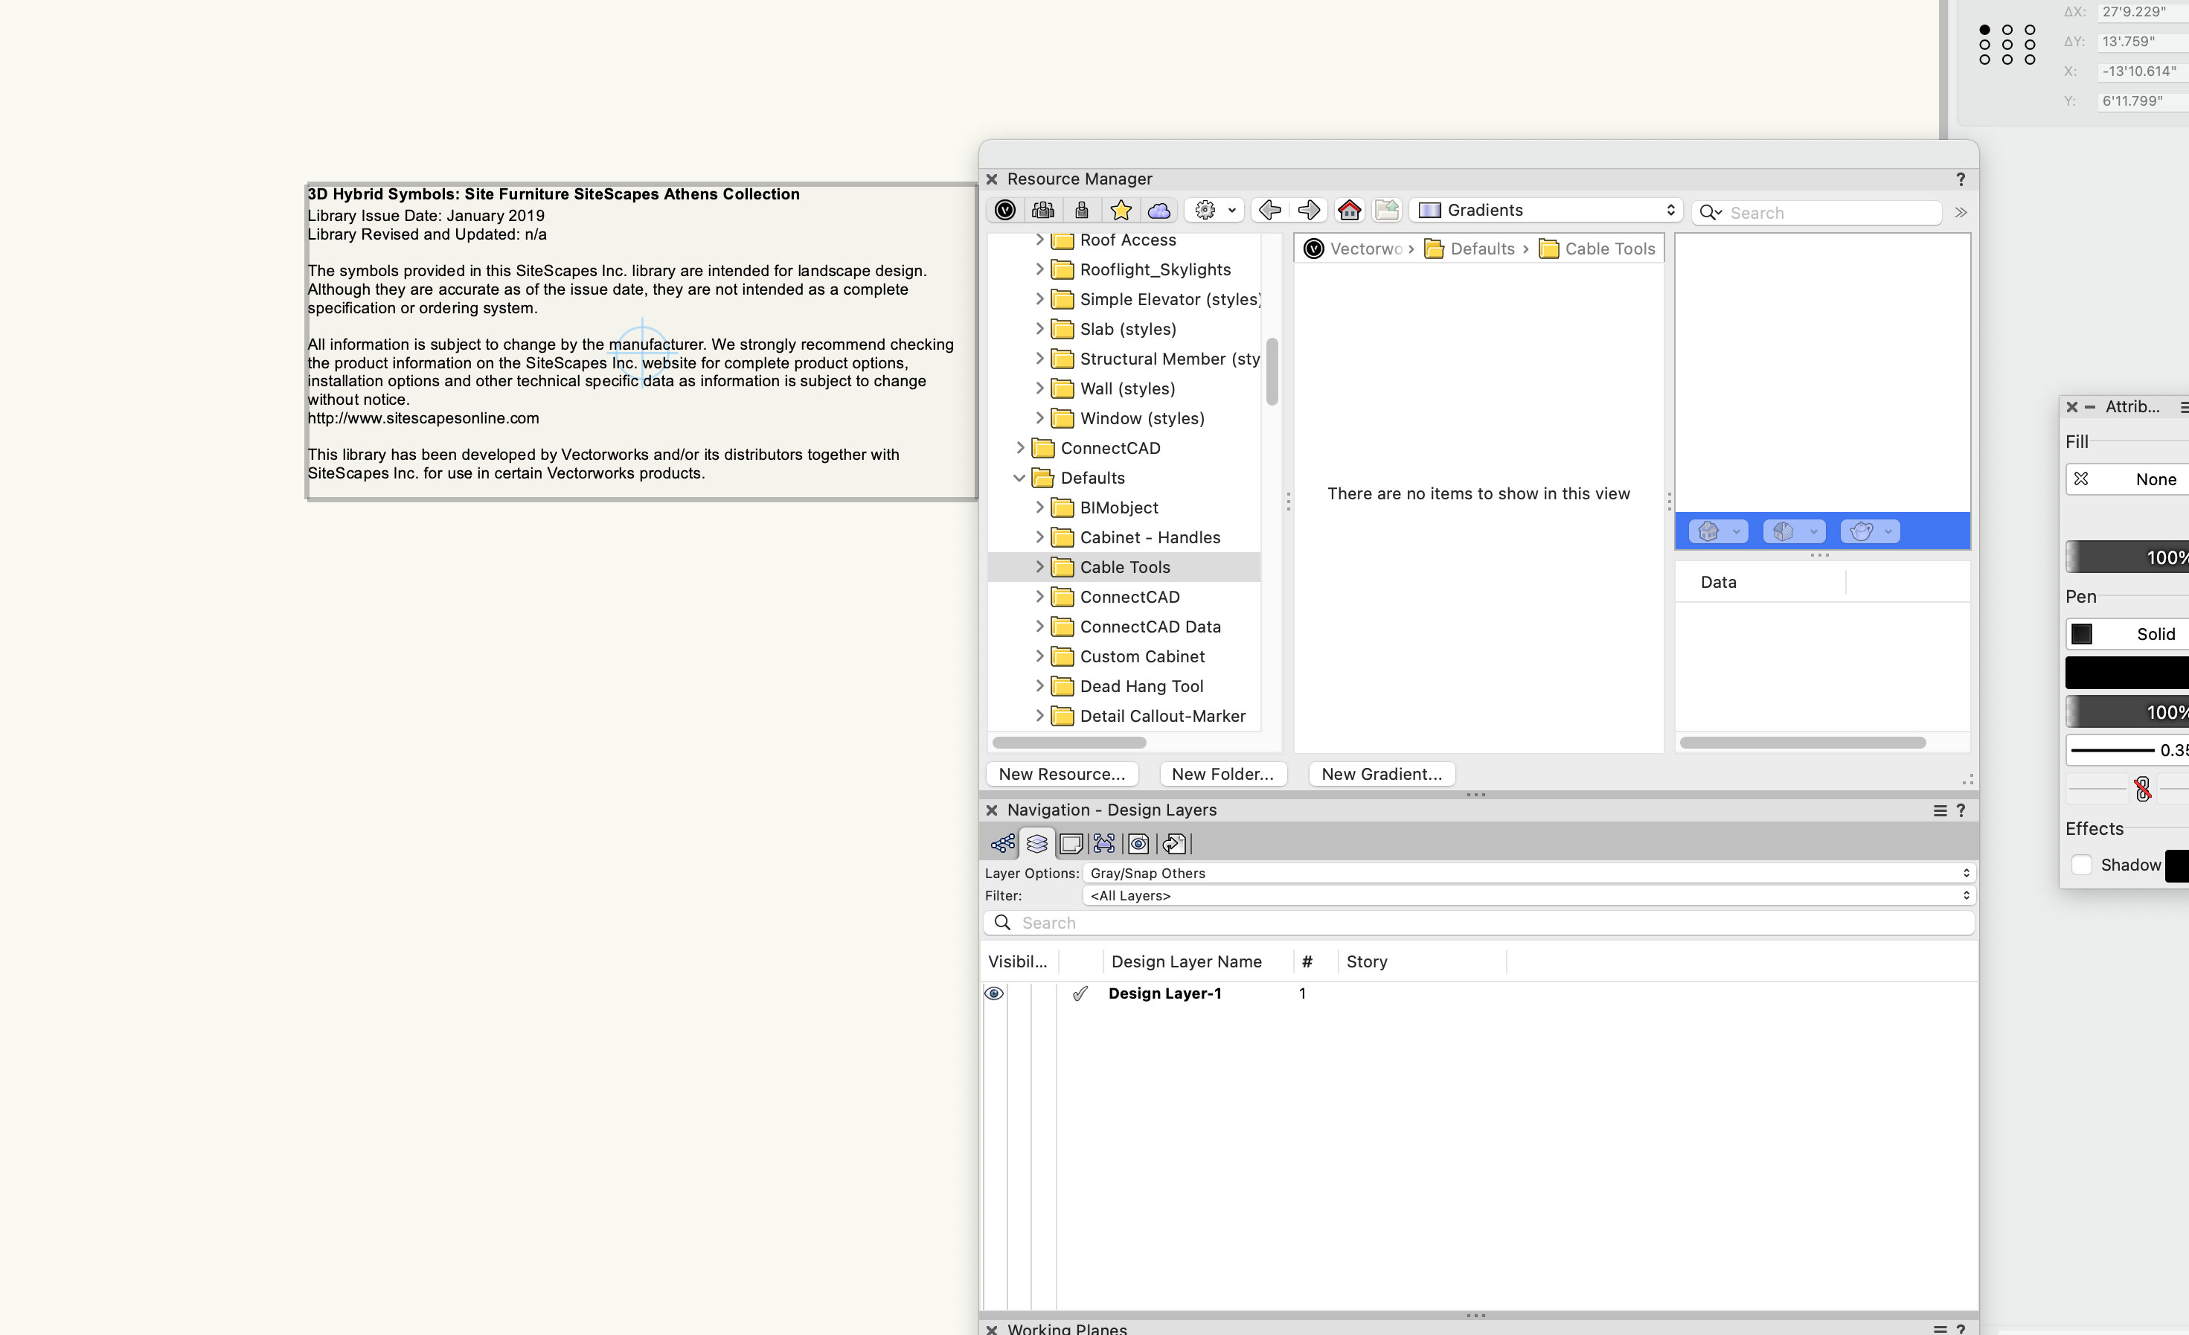
Task: Select the Workgroup Libraries icon
Action: [1043, 210]
